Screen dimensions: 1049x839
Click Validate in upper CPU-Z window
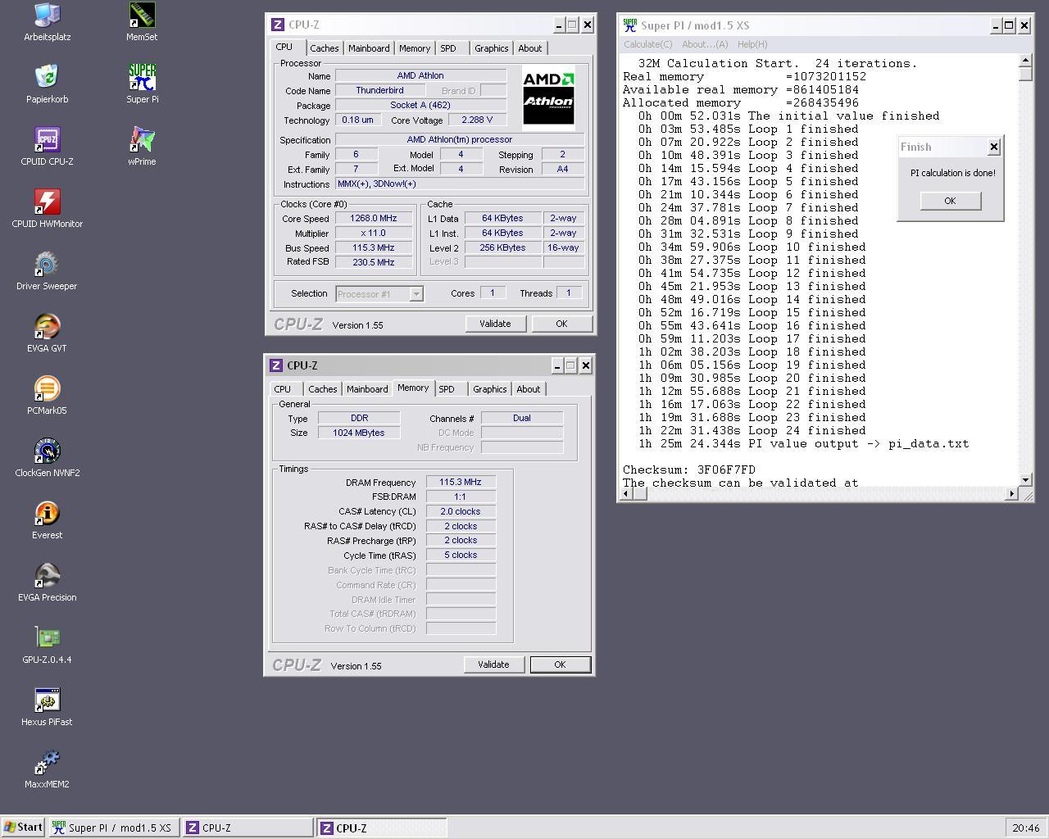pyautogui.click(x=495, y=324)
